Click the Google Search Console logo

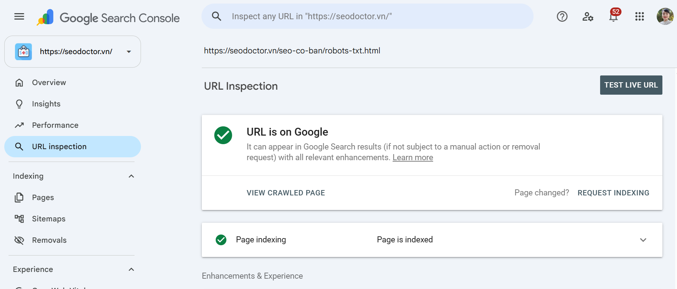108,17
